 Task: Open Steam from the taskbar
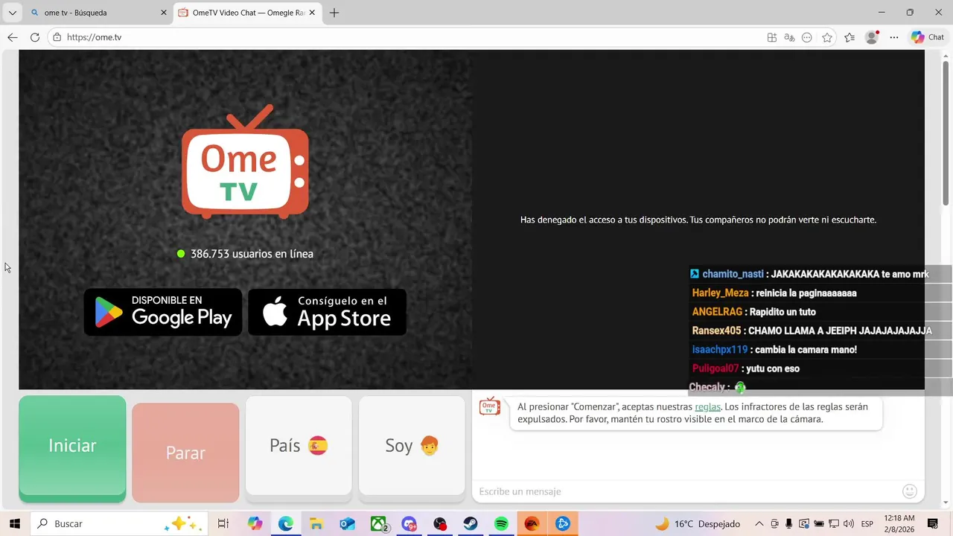tap(471, 523)
